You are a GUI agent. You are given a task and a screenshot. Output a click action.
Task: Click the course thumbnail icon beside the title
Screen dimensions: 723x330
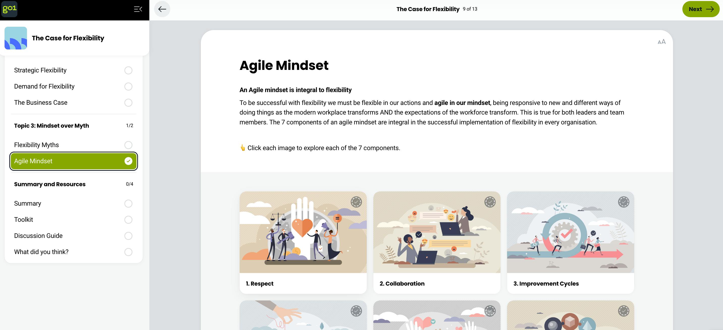click(x=16, y=38)
